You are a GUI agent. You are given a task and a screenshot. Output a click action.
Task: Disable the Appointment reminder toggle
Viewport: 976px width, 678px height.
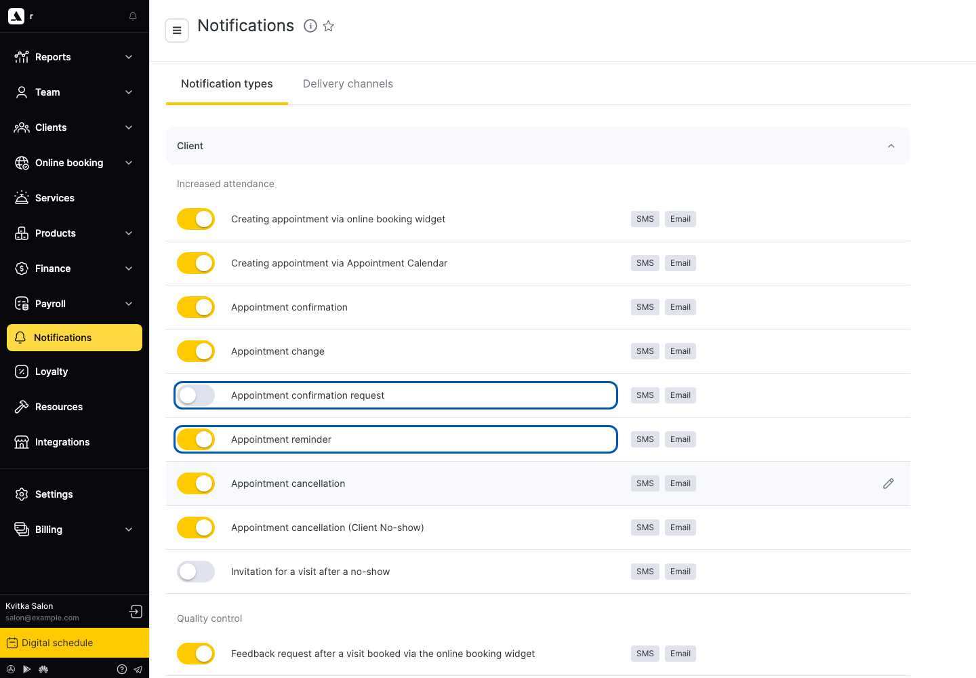pos(196,439)
